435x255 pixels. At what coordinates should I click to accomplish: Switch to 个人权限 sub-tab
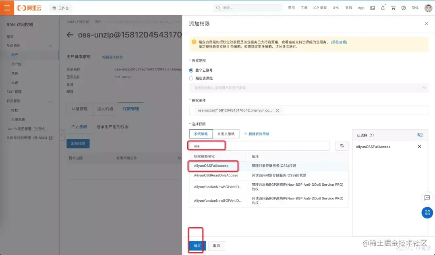click(x=79, y=127)
